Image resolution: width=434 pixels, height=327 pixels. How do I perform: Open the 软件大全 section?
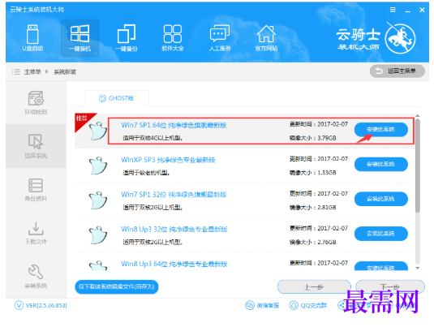point(173,38)
